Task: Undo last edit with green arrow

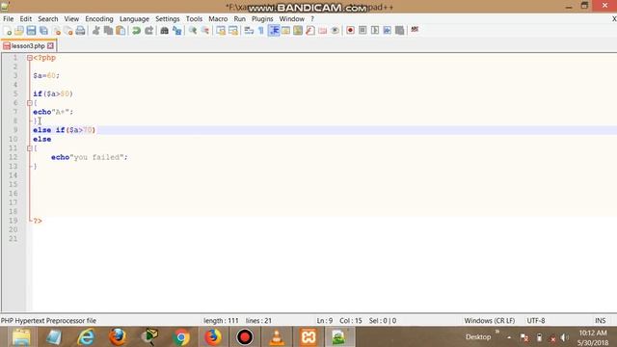Action: [136, 31]
